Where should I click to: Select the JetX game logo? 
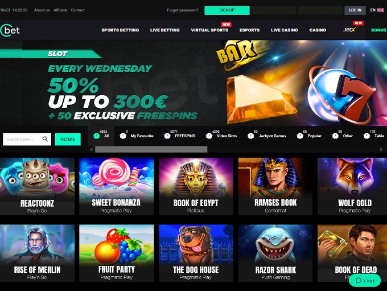point(349,30)
